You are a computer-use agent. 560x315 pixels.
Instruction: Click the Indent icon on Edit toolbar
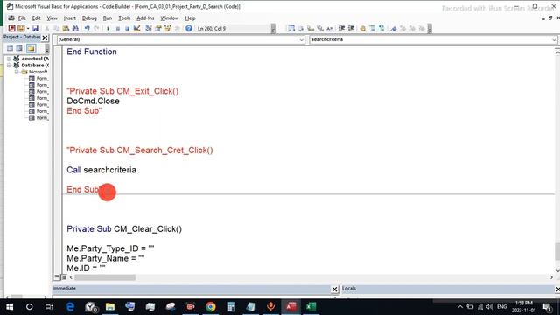pos(341,28)
